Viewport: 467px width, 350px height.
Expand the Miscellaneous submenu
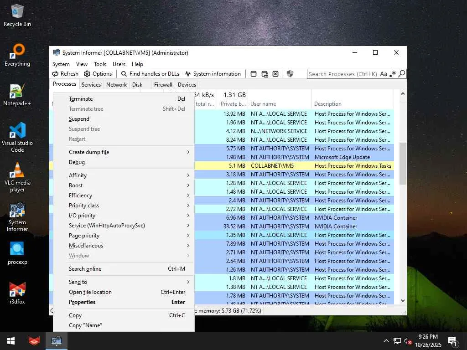[x=124, y=246]
